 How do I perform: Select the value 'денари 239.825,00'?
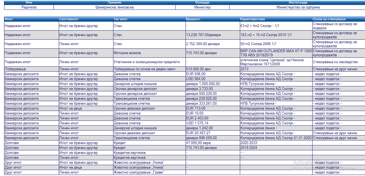pos(201,99)
